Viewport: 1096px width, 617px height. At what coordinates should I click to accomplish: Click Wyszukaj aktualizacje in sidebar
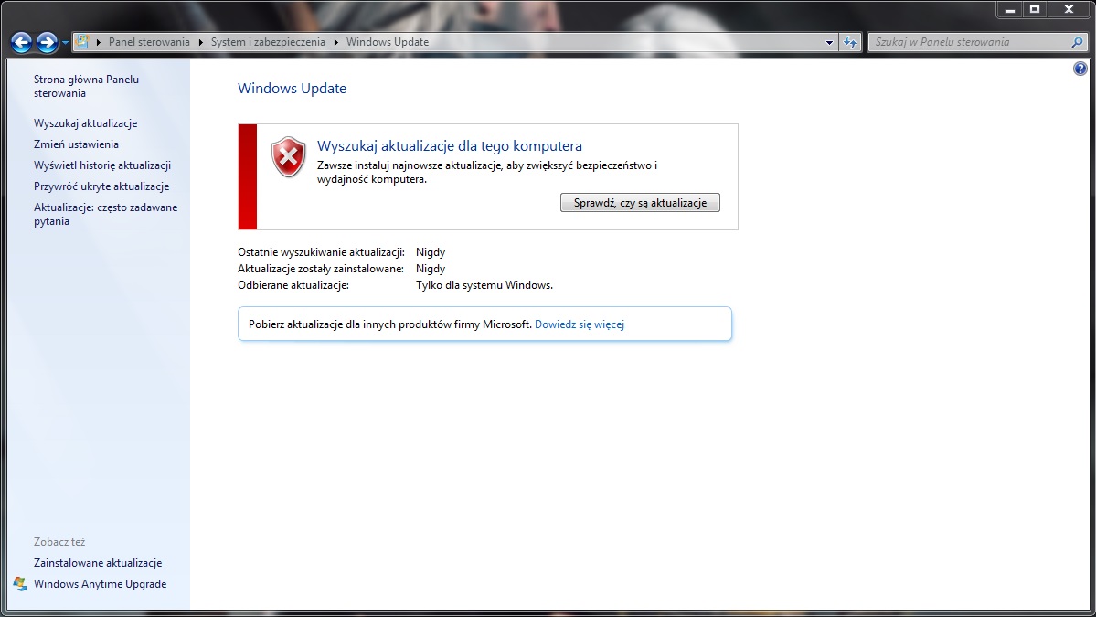(85, 123)
